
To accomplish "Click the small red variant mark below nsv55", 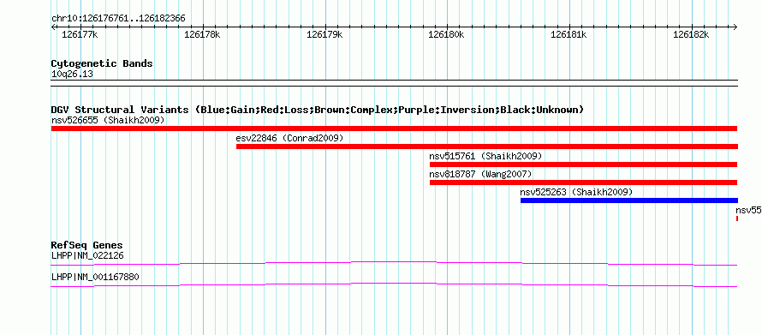I will pos(737,218).
